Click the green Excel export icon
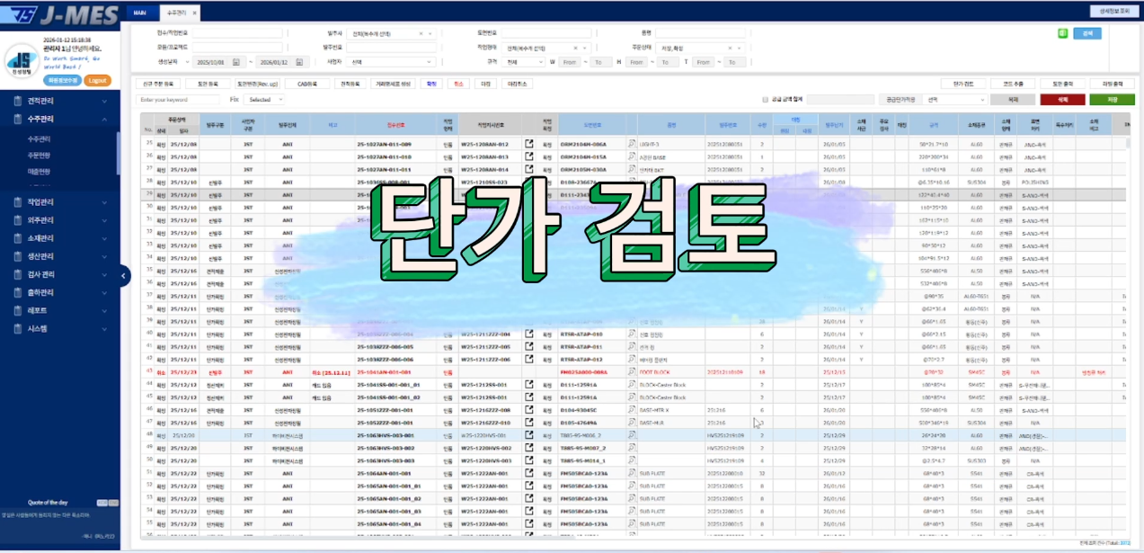The width and height of the screenshot is (1144, 553). 1062,33
